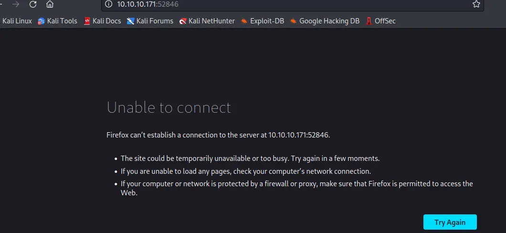Click the forward navigation arrow
Viewport: 506px width, 233px height.
coord(15,4)
